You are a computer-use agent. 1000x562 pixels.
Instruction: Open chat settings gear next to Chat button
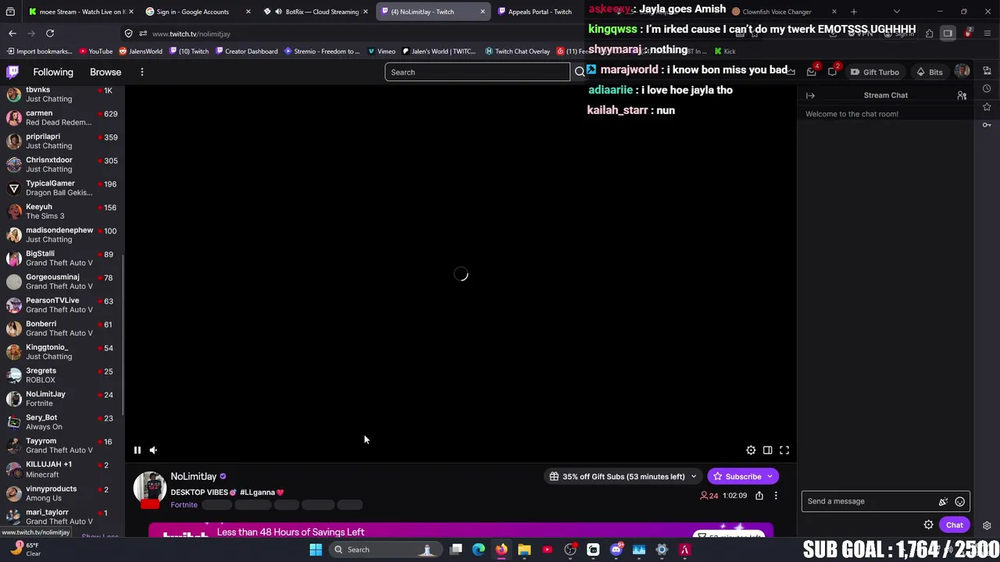point(928,525)
